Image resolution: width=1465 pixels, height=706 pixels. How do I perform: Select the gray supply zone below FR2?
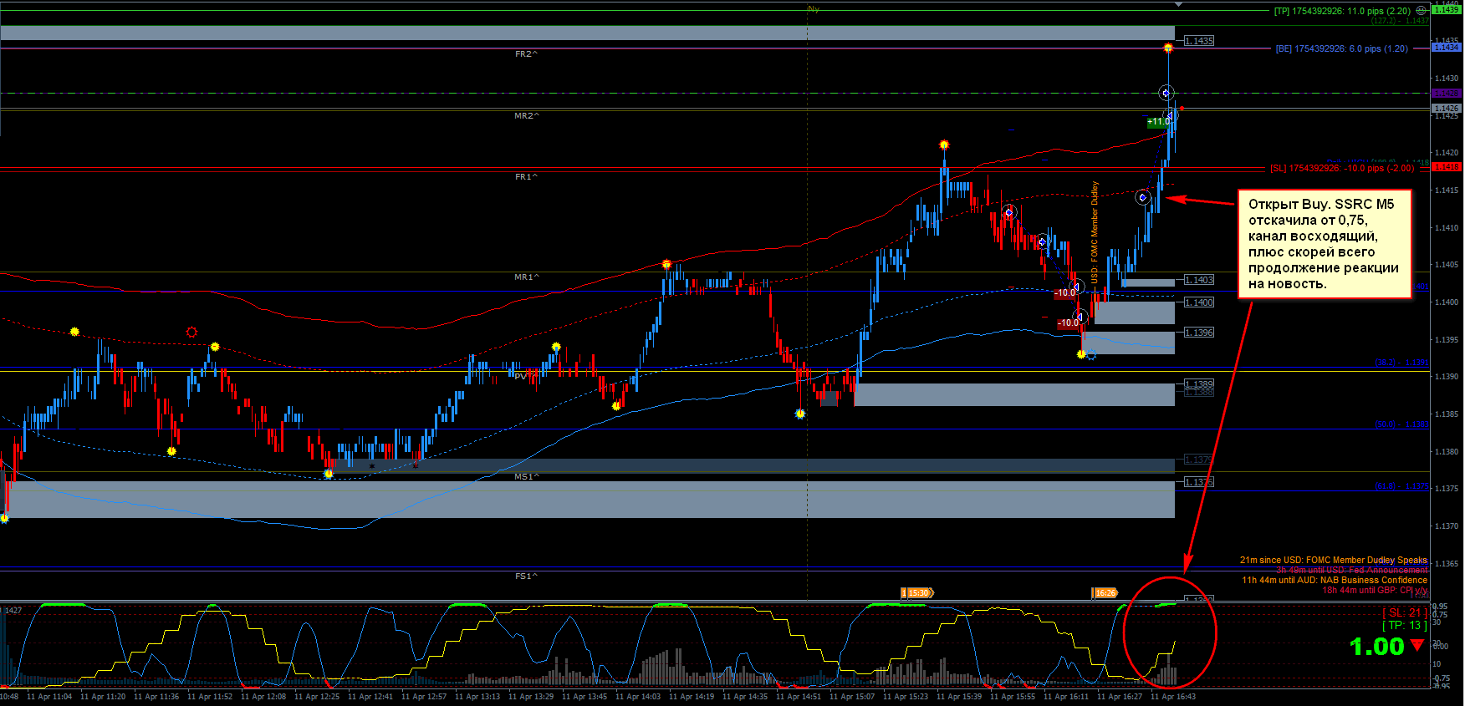point(587,33)
